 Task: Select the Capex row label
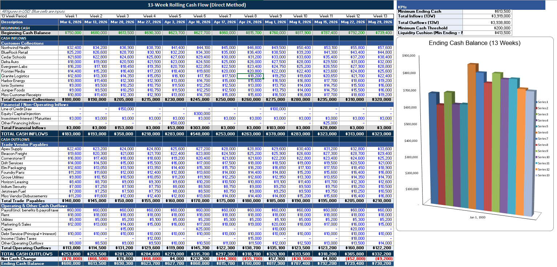pos(29,229)
